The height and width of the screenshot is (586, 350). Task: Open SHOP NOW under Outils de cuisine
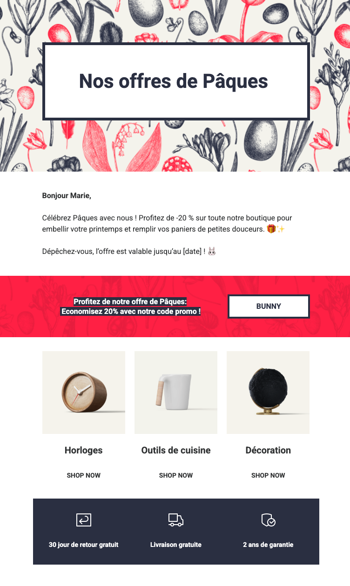point(176,475)
